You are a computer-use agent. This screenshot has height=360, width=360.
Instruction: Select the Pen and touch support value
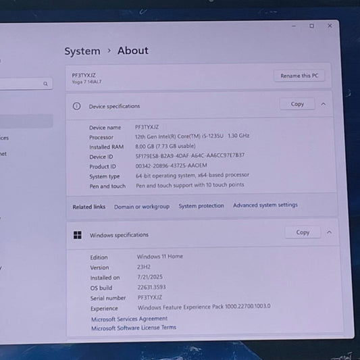coord(190,185)
